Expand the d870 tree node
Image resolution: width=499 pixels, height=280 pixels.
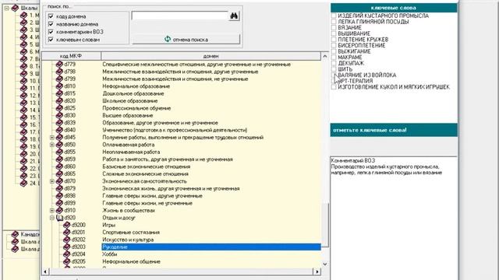[52, 181]
